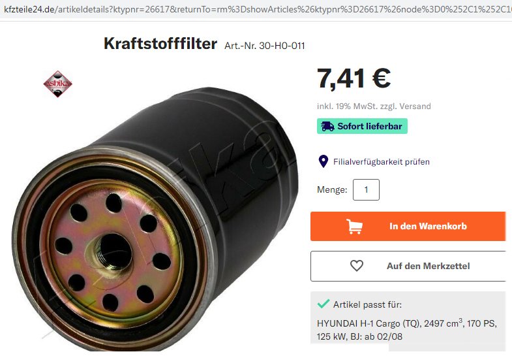Open Filialverfügbarkeit prüfen link
This screenshot has height=356, width=512.
tap(382, 162)
